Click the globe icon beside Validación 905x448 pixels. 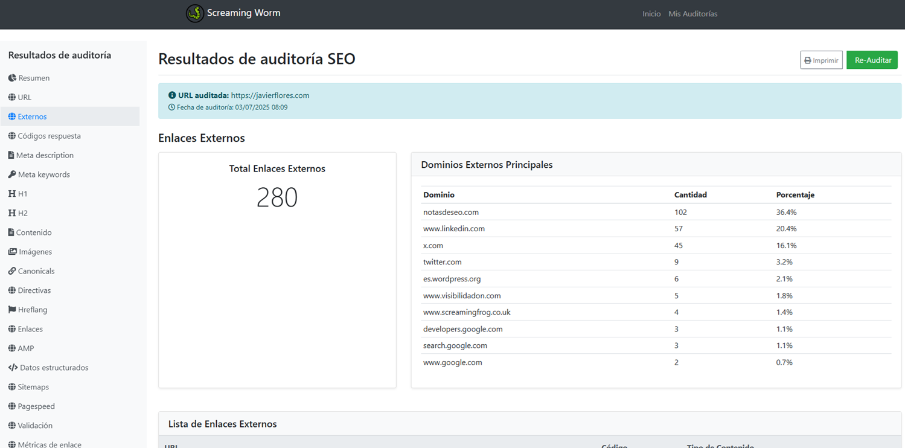(x=12, y=426)
